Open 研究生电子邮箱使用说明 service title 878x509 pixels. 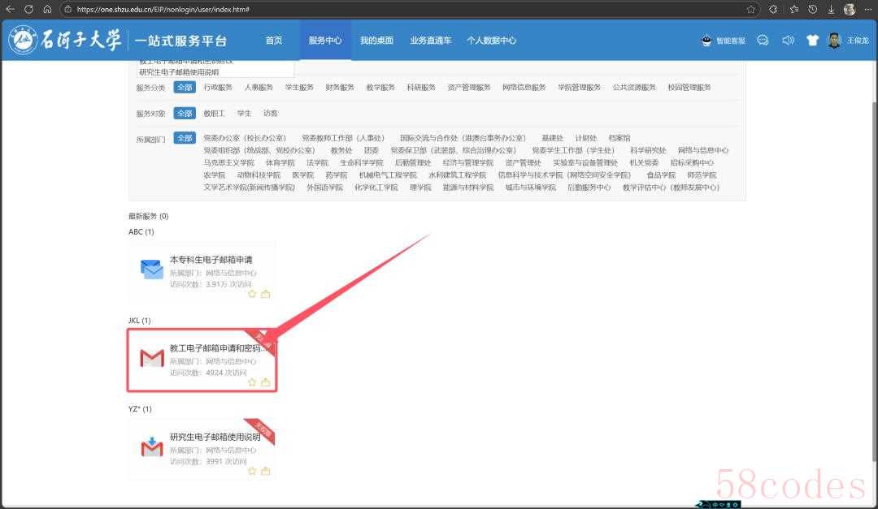click(x=215, y=437)
